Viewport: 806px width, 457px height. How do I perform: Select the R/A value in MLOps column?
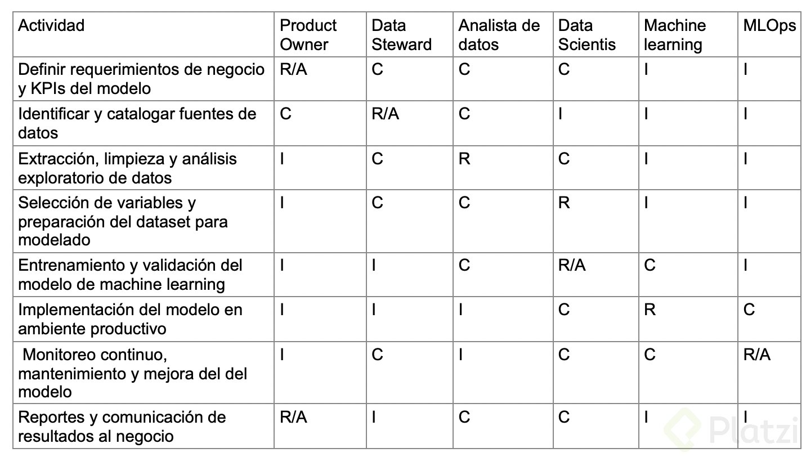pos(756,355)
